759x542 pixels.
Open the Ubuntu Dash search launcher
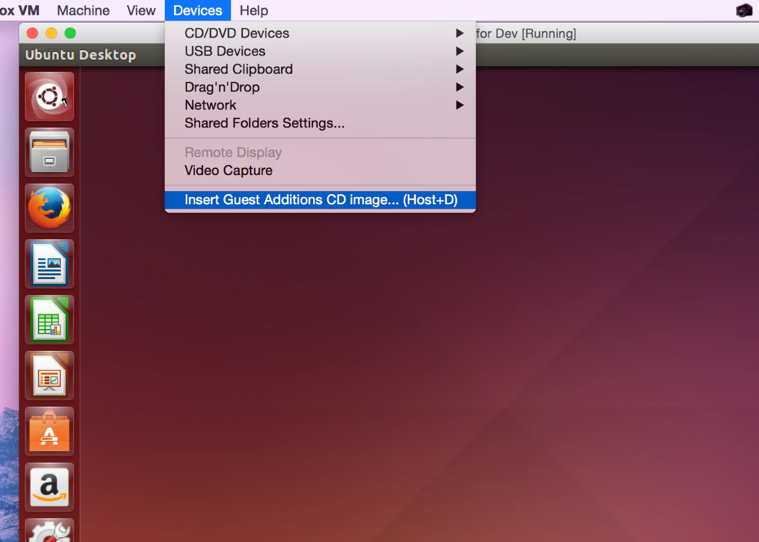point(49,97)
